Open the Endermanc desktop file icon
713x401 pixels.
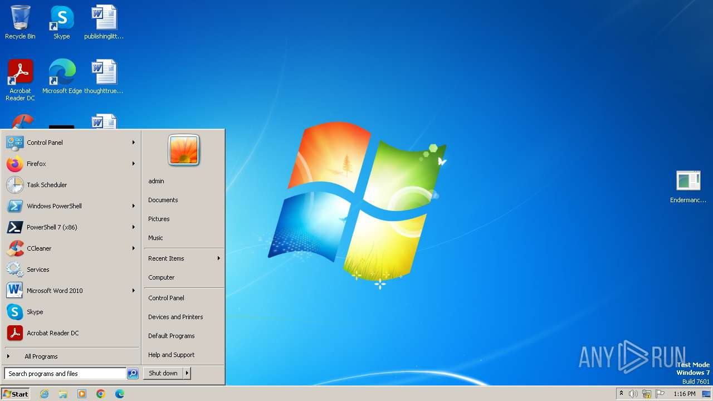coord(688,186)
